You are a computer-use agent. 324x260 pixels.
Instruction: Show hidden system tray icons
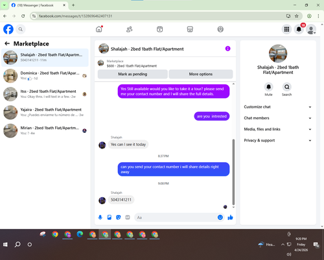pos(283,244)
